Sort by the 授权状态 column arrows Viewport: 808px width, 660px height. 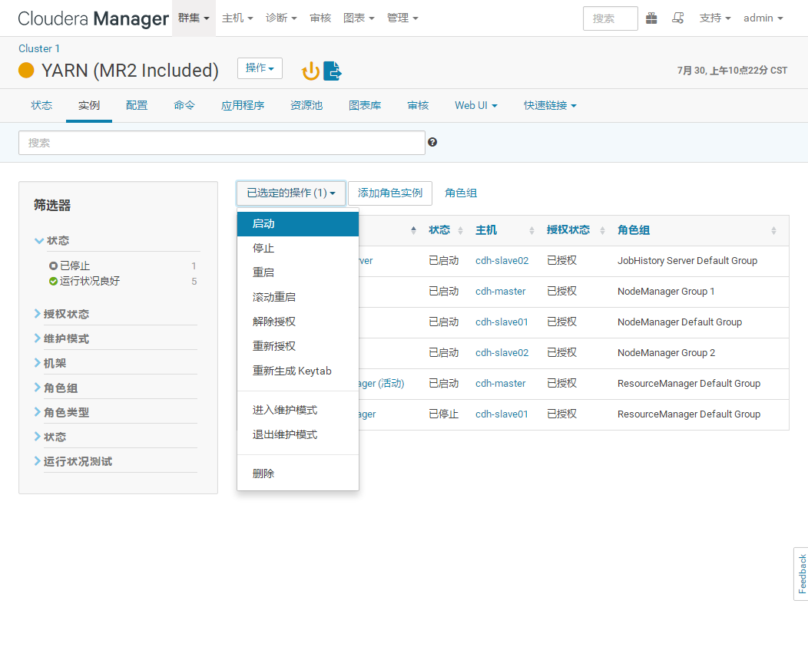(x=602, y=231)
